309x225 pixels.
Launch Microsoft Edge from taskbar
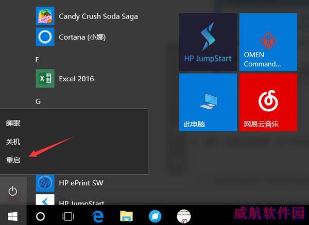coord(98,216)
